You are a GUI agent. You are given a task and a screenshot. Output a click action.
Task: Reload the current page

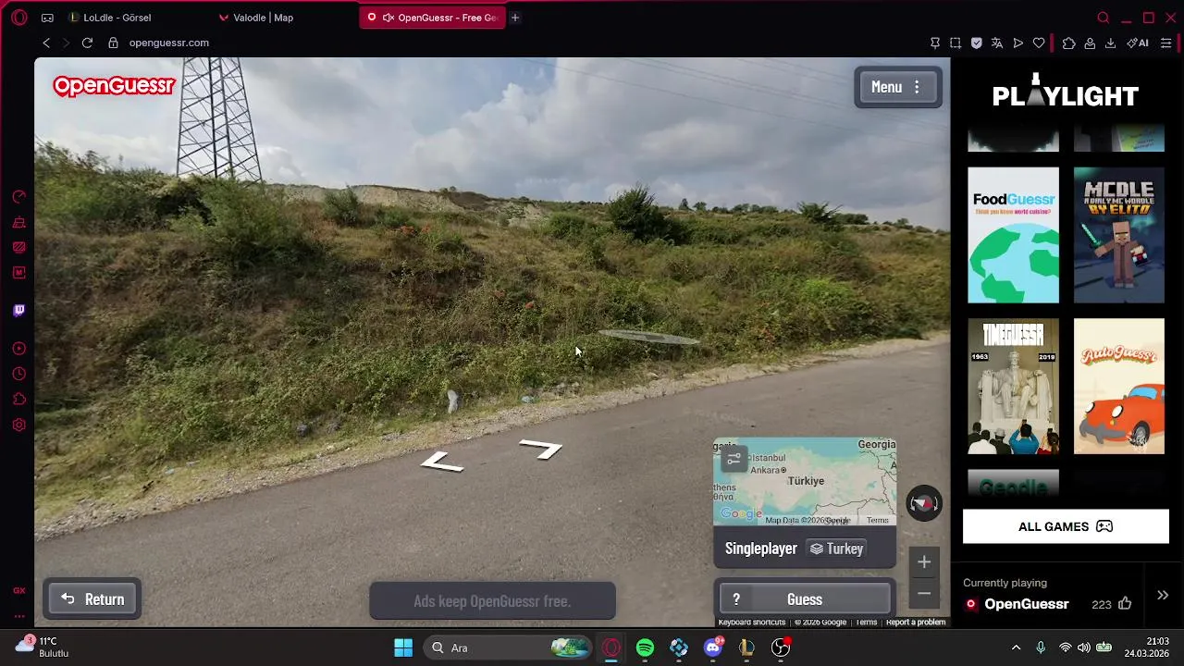coord(87,43)
